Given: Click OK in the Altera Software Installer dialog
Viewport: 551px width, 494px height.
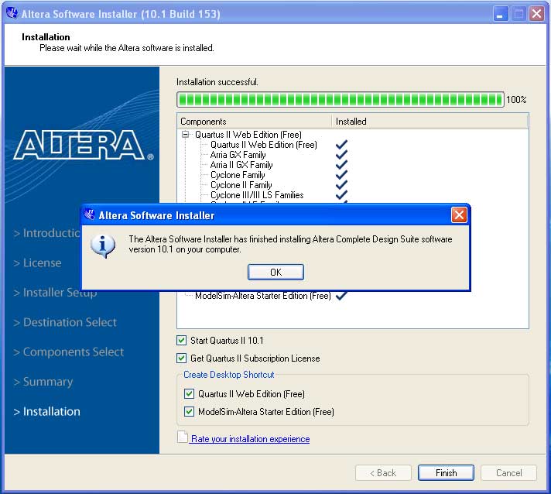Looking at the screenshot, I should (275, 272).
